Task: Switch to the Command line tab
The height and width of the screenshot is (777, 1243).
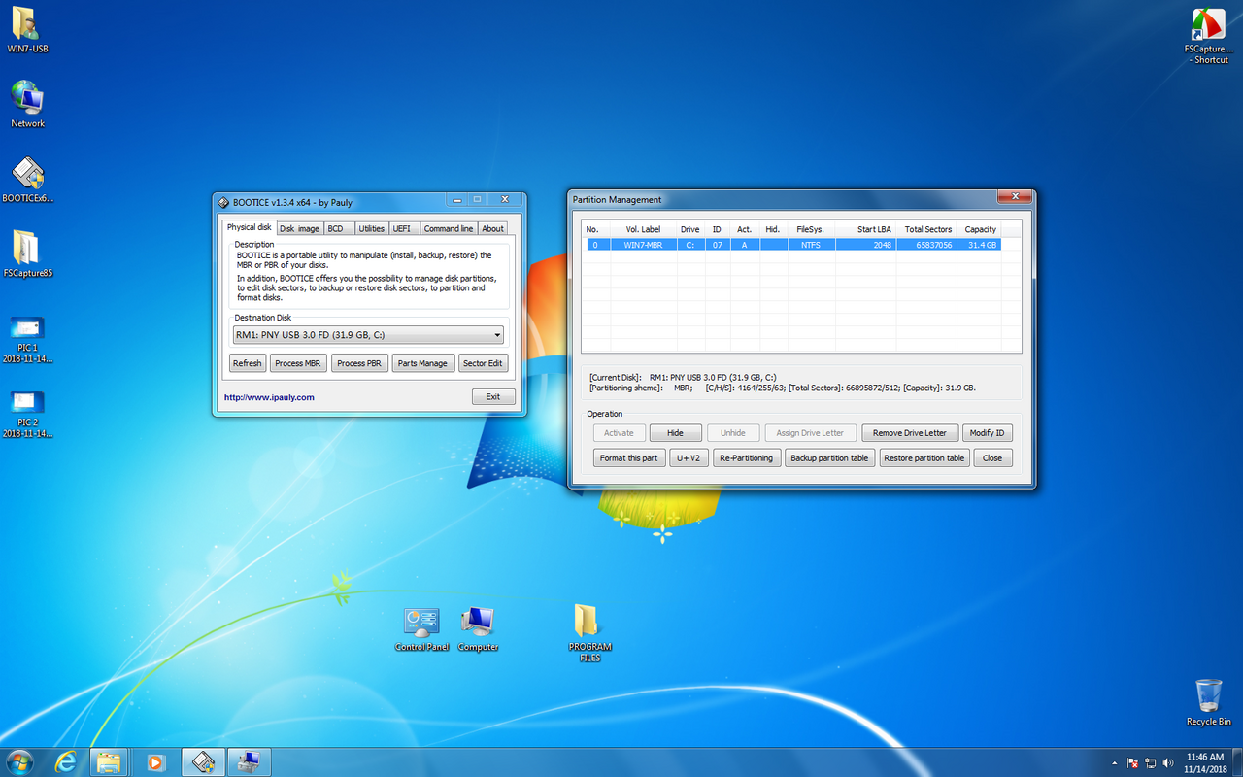Action: [x=448, y=228]
